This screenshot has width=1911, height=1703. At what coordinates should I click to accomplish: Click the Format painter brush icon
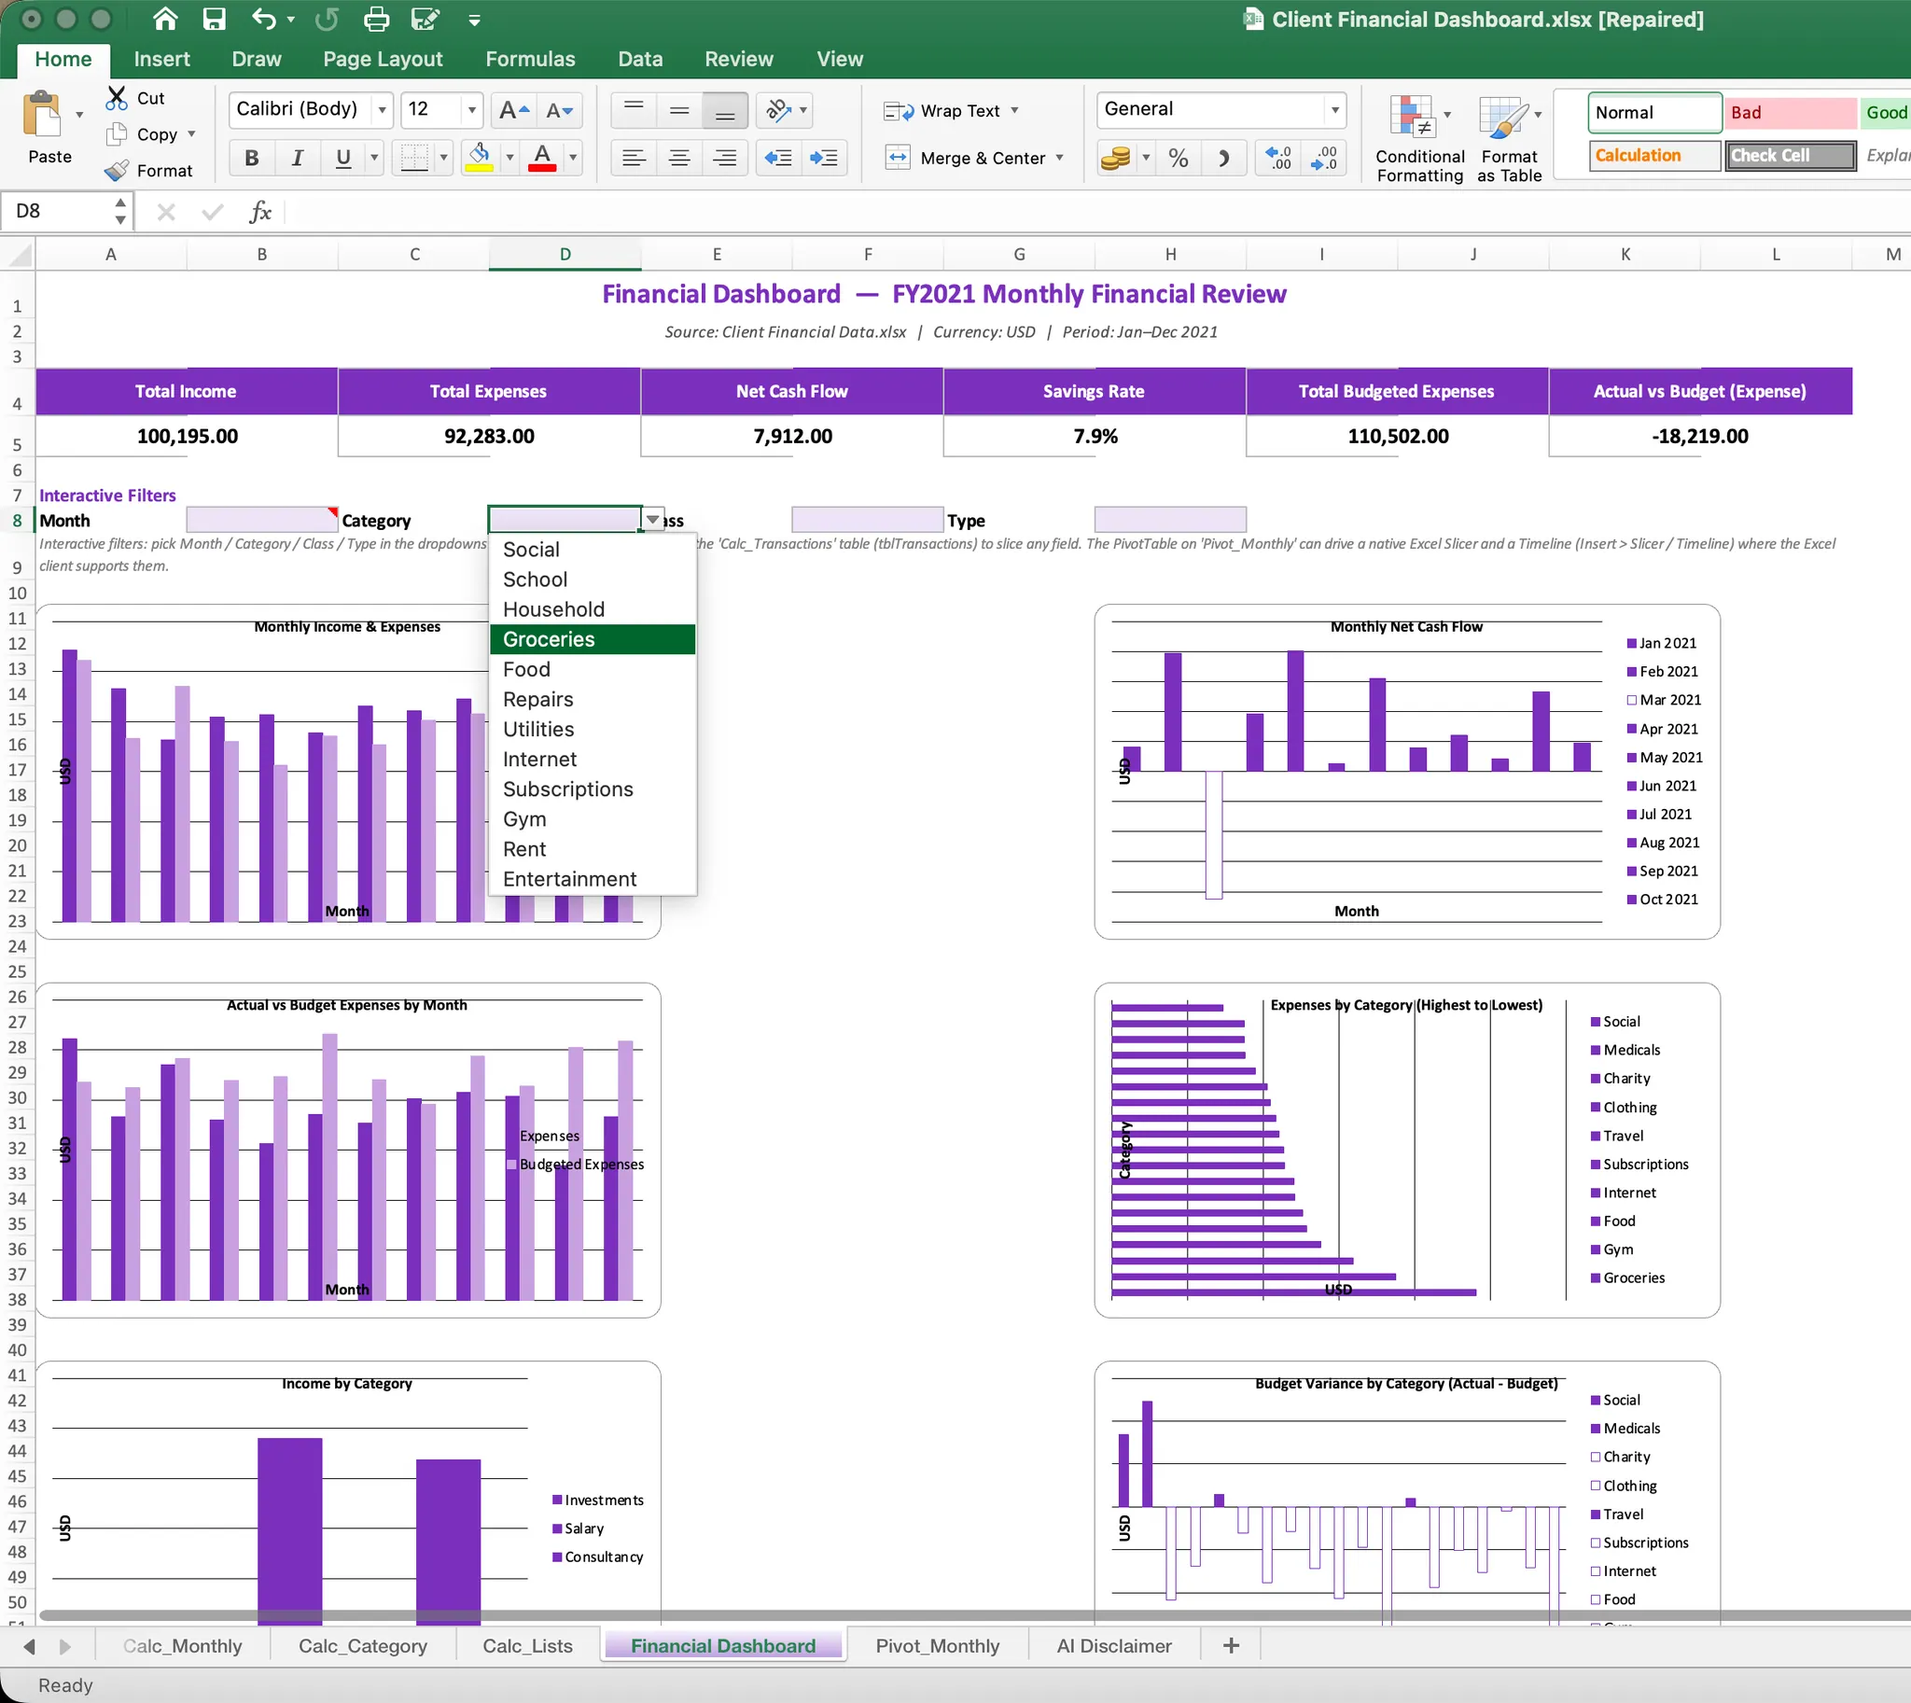coord(117,170)
